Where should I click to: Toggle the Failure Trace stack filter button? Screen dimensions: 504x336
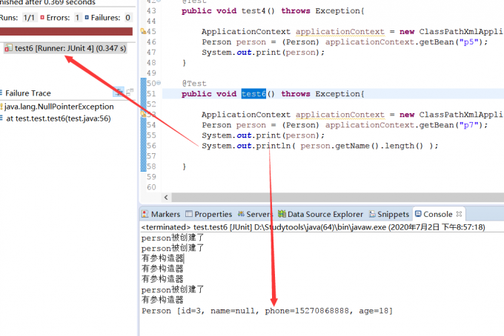[x=119, y=93]
